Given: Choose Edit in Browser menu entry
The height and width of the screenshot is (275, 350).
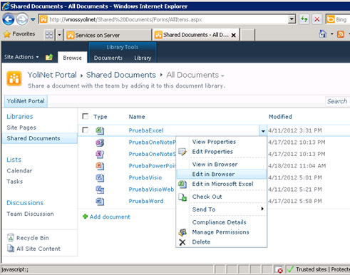Looking at the screenshot, I should coord(222,174).
